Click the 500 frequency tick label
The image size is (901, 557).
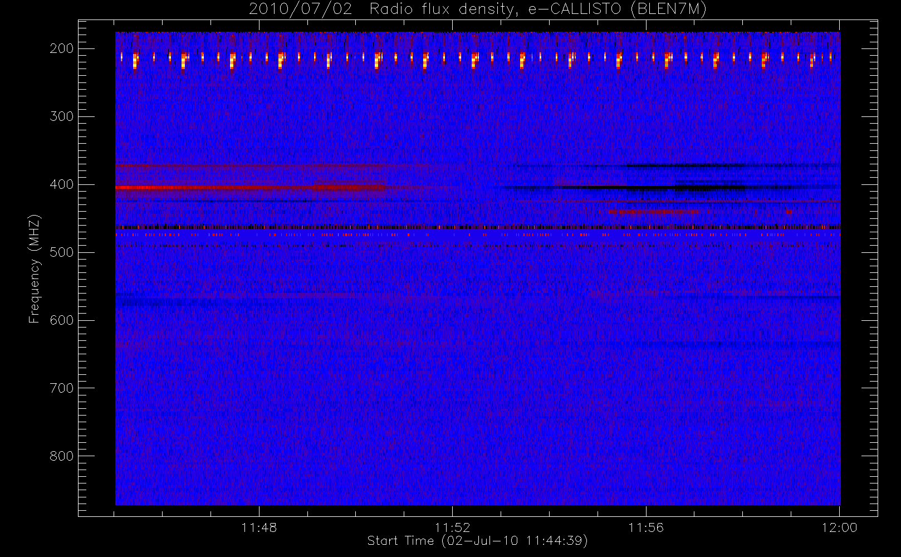click(x=62, y=252)
